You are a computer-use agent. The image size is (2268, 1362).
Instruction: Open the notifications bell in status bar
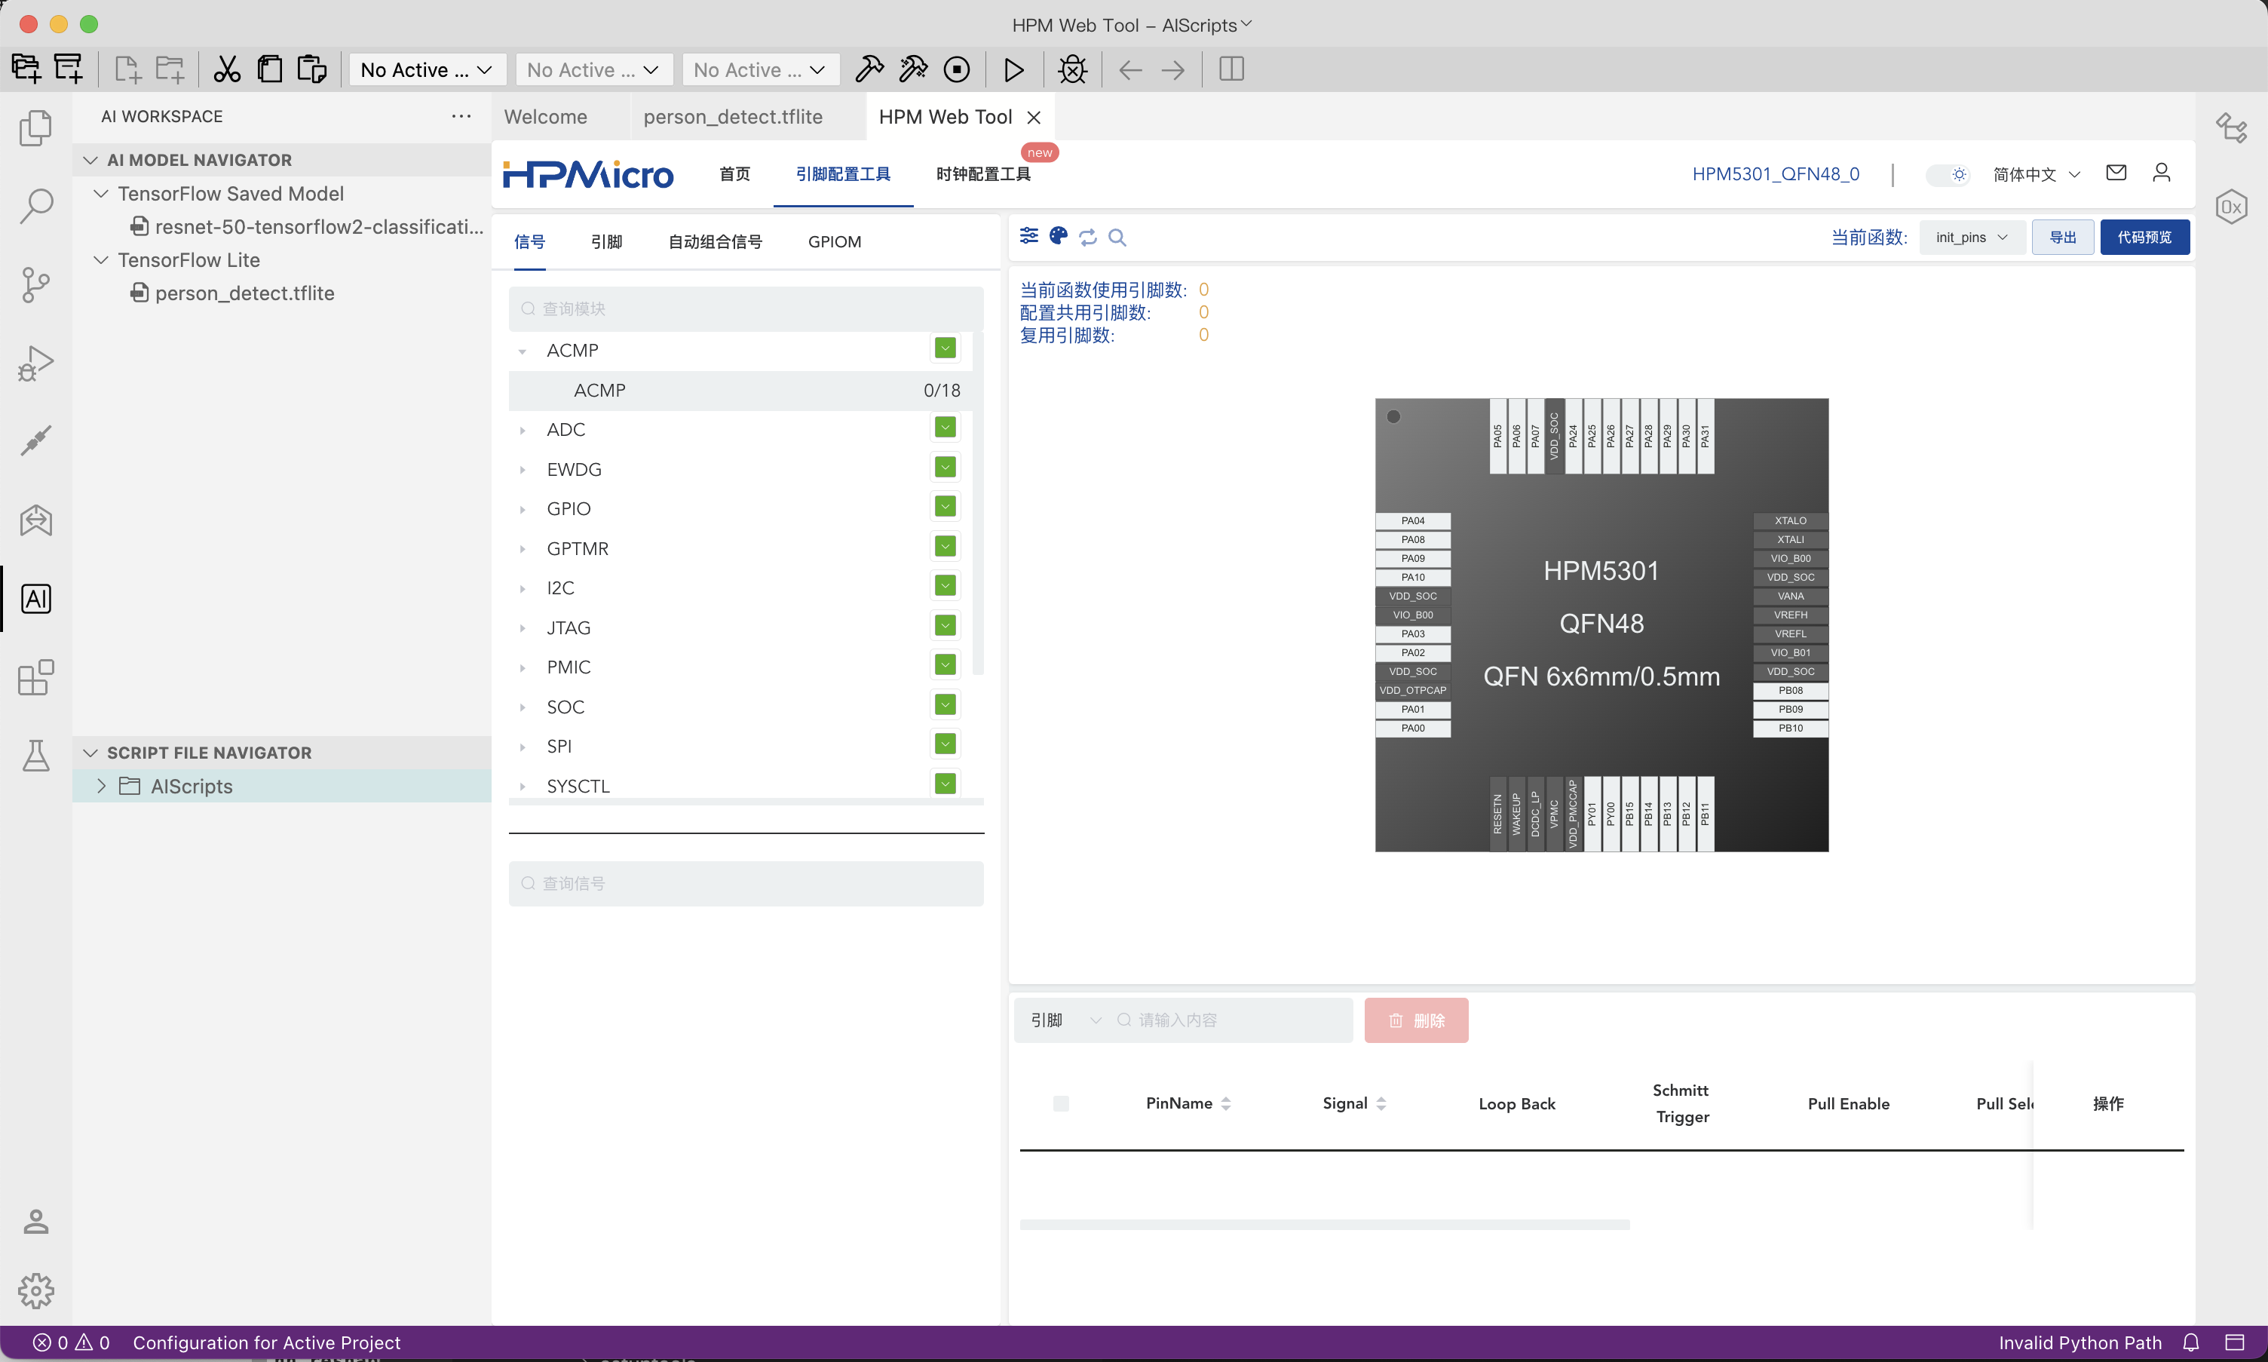coord(2191,1342)
